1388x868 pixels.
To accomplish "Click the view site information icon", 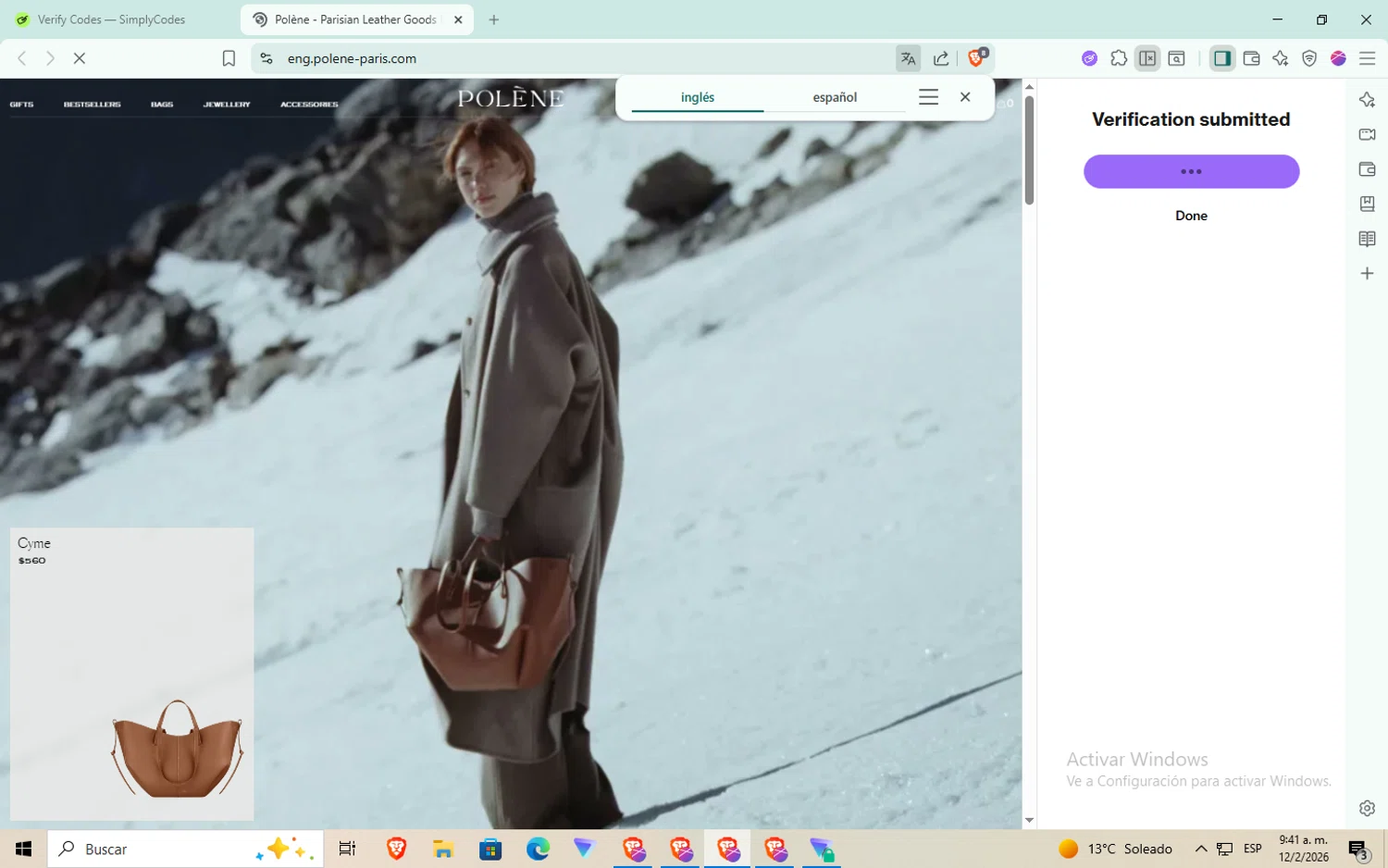I will 266,58.
